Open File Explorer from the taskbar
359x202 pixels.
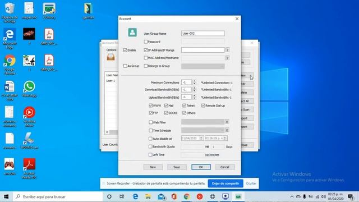tap(148, 196)
